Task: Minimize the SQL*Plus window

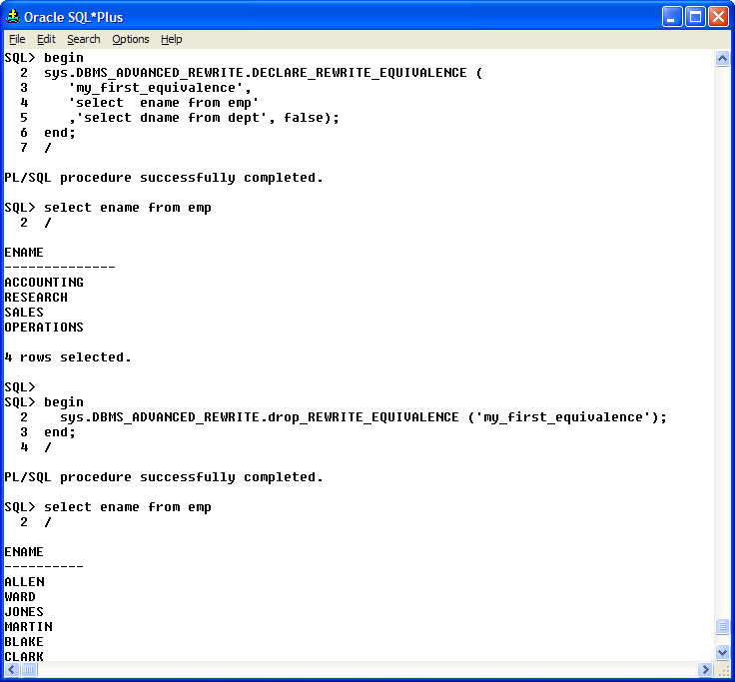Action: pos(672,17)
